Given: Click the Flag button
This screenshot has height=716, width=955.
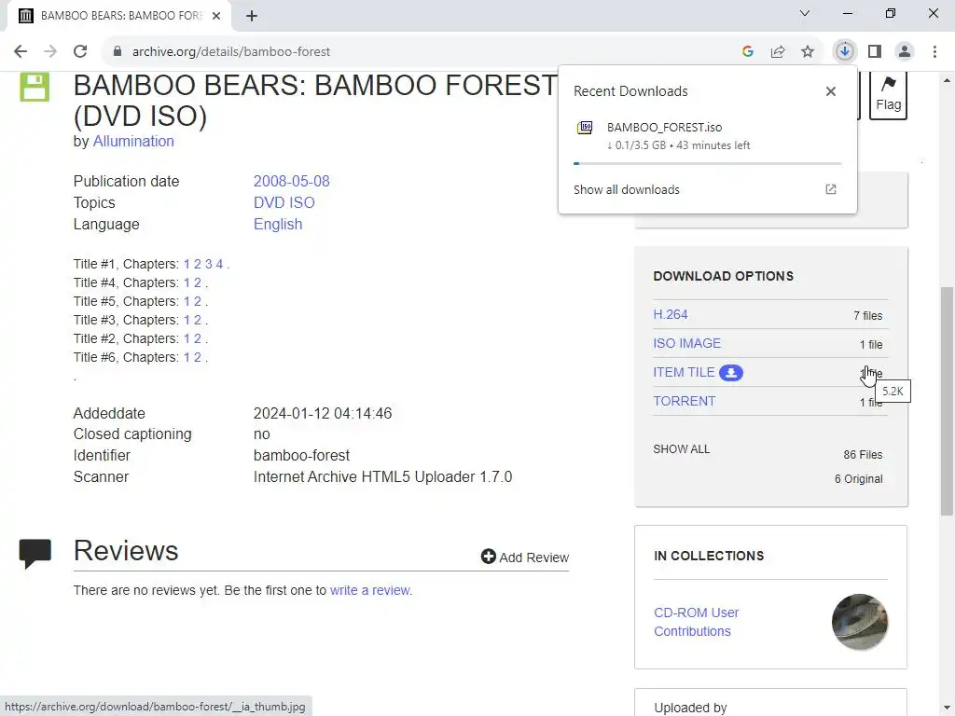Looking at the screenshot, I should pos(888,95).
